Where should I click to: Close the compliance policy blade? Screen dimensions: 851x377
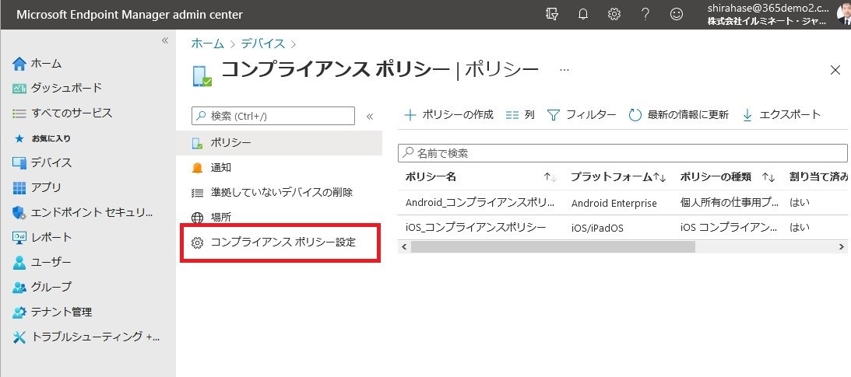pyautogui.click(x=835, y=70)
